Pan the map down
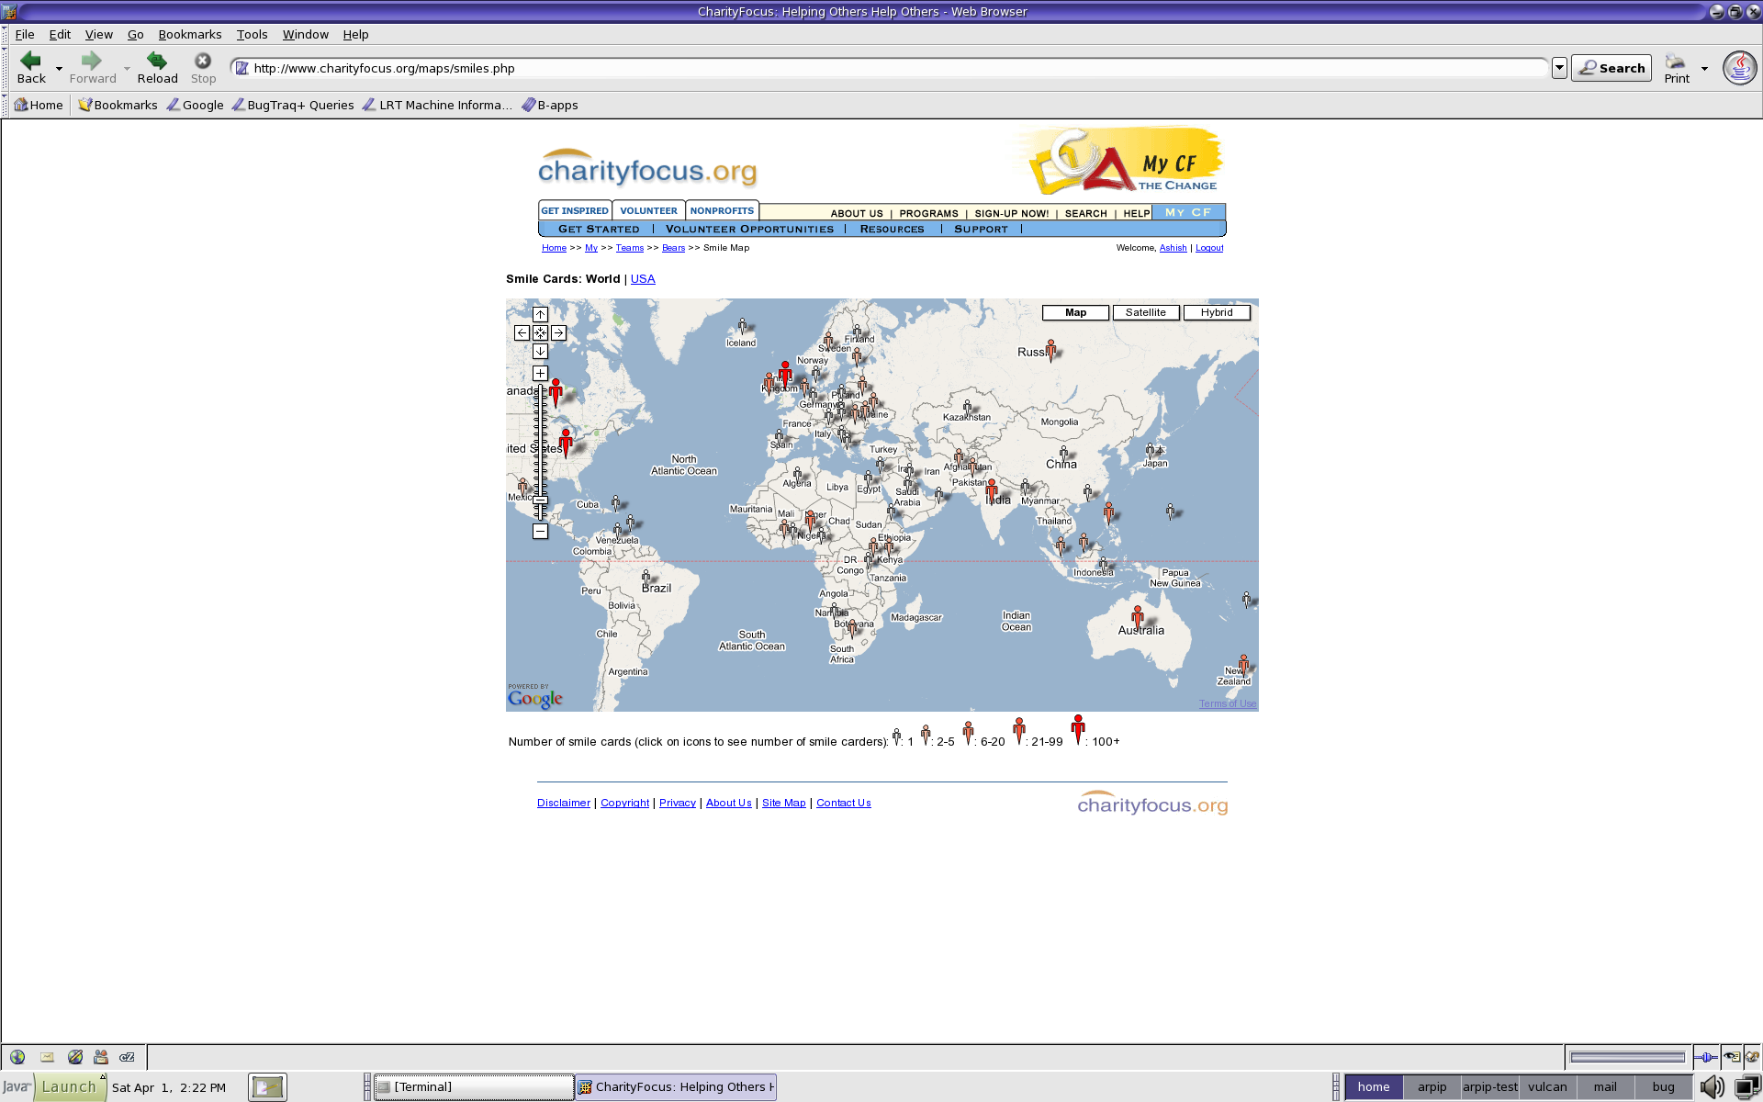Viewport: 1763px width, 1102px height. [x=540, y=351]
